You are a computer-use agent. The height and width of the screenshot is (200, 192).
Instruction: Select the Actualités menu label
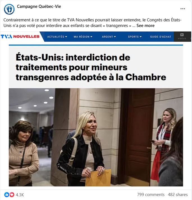pyautogui.click(x=56, y=37)
